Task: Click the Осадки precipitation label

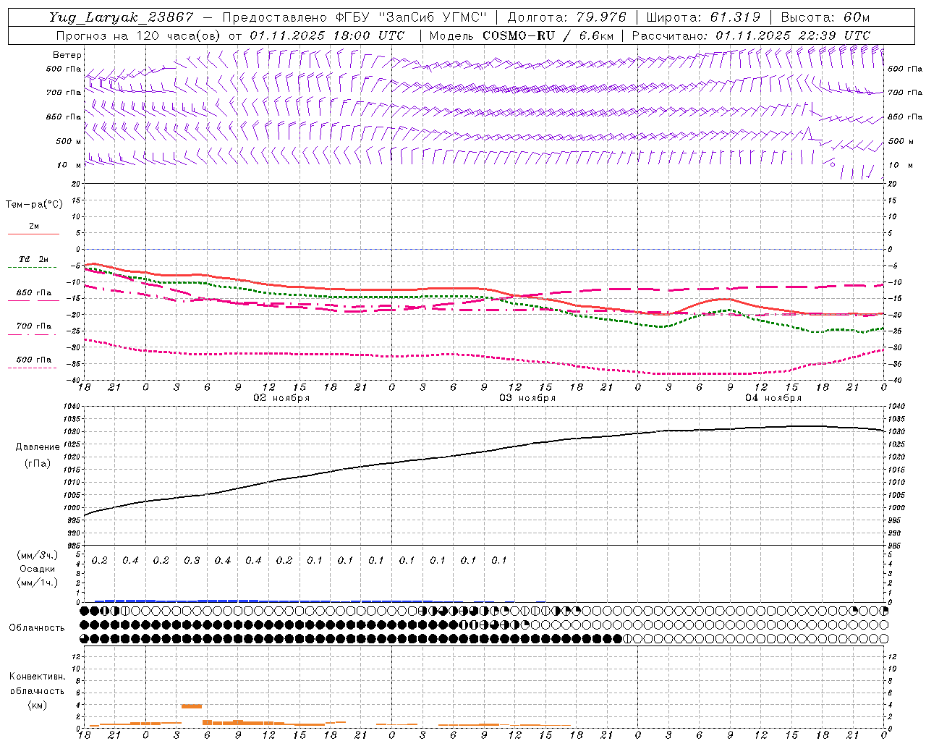Action: click(x=38, y=569)
